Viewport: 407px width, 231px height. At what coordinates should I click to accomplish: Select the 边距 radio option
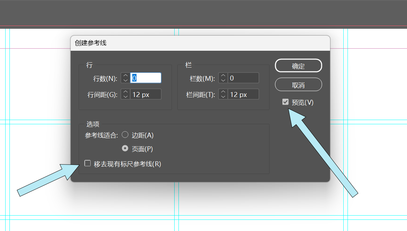125,135
